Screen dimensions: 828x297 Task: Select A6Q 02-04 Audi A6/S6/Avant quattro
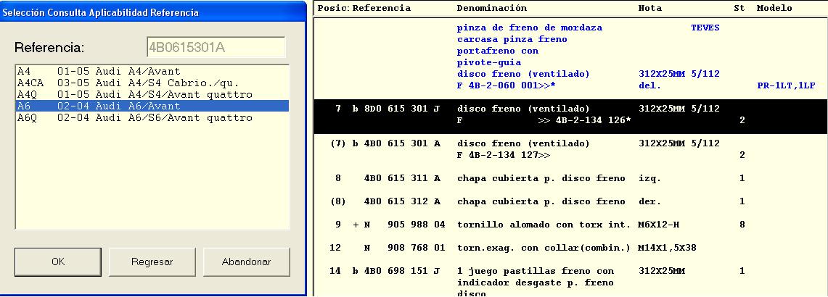coord(152,117)
